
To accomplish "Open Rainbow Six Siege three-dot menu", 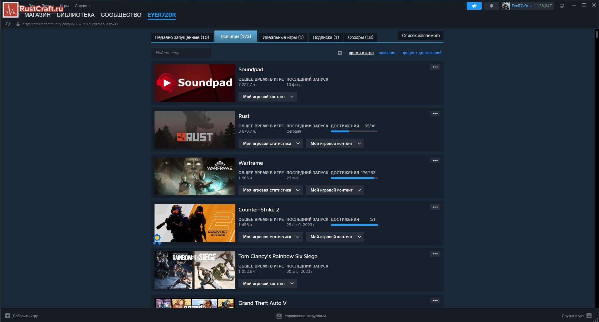I will pos(435,254).
